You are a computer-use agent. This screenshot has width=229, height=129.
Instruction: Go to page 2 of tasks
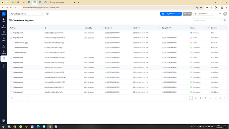[x=196, y=98]
